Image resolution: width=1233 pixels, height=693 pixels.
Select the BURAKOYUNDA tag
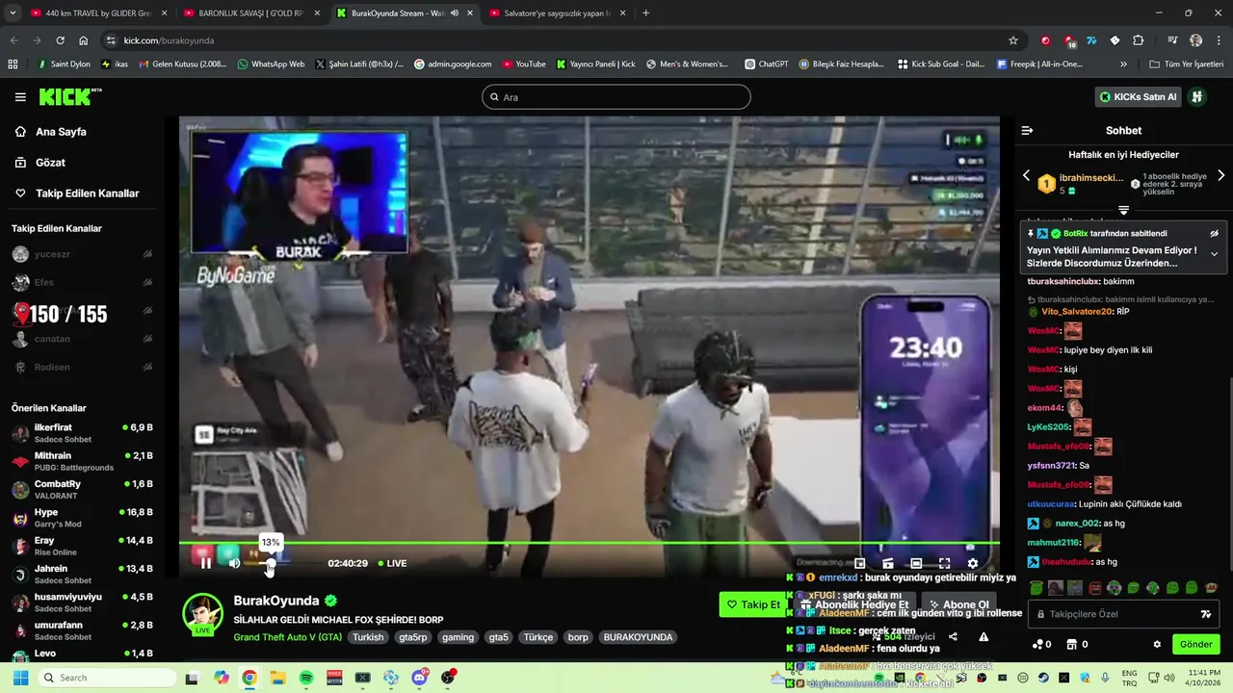click(x=638, y=637)
